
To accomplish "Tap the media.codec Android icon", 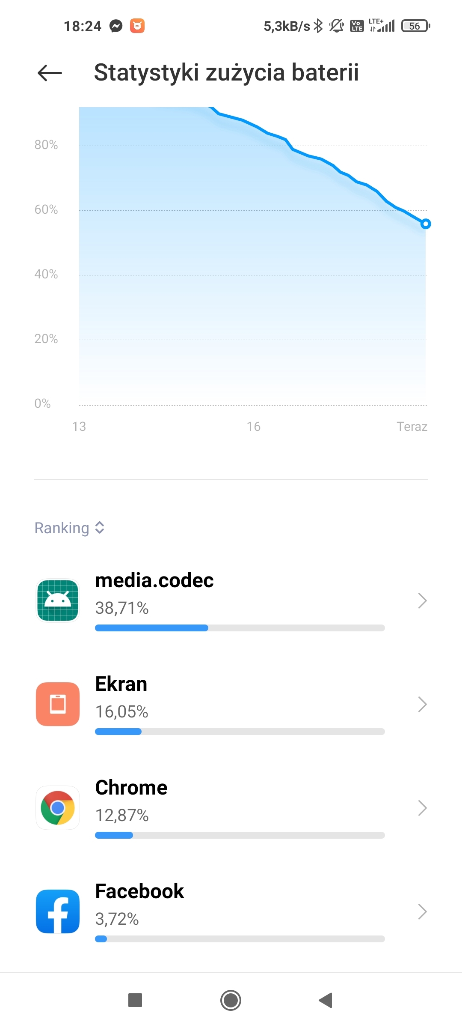I will [x=58, y=601].
